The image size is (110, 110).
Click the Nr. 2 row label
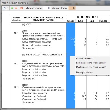[16, 63]
